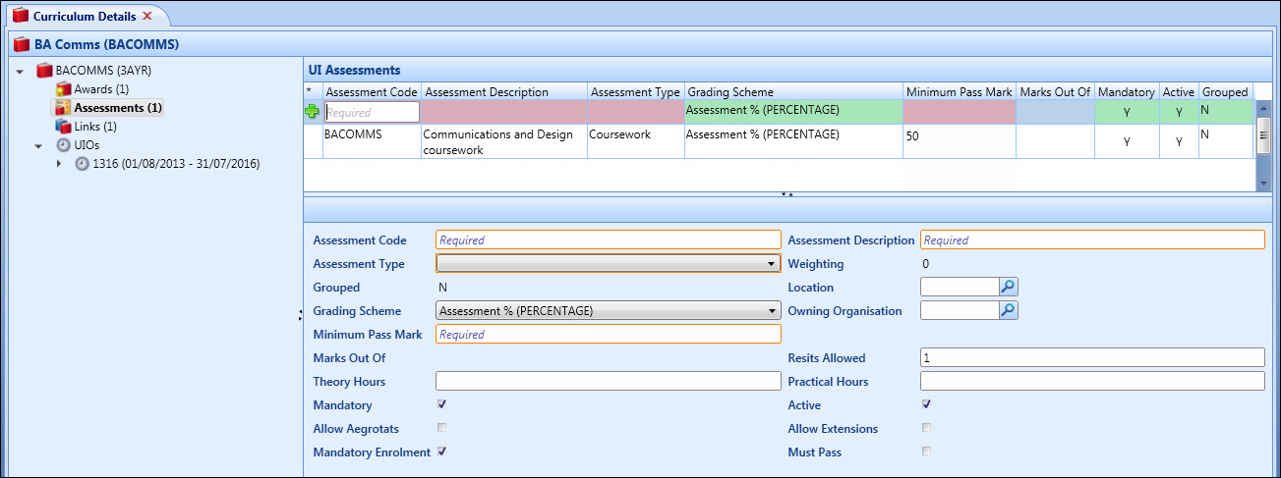This screenshot has height=478, width=1281.
Task: Sort by Assessment Code column header
Action: [373, 92]
